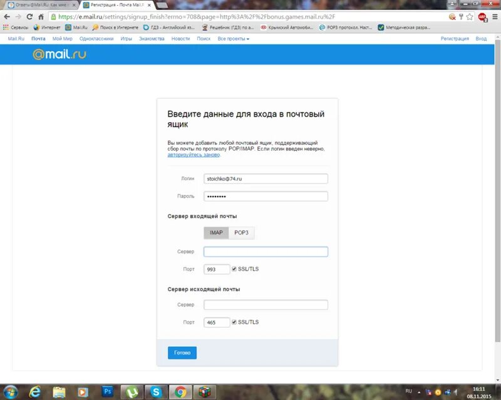The width and height of the screenshot is (501, 400).
Task: Open Методическая разра... bookmark
Action: [404, 27]
